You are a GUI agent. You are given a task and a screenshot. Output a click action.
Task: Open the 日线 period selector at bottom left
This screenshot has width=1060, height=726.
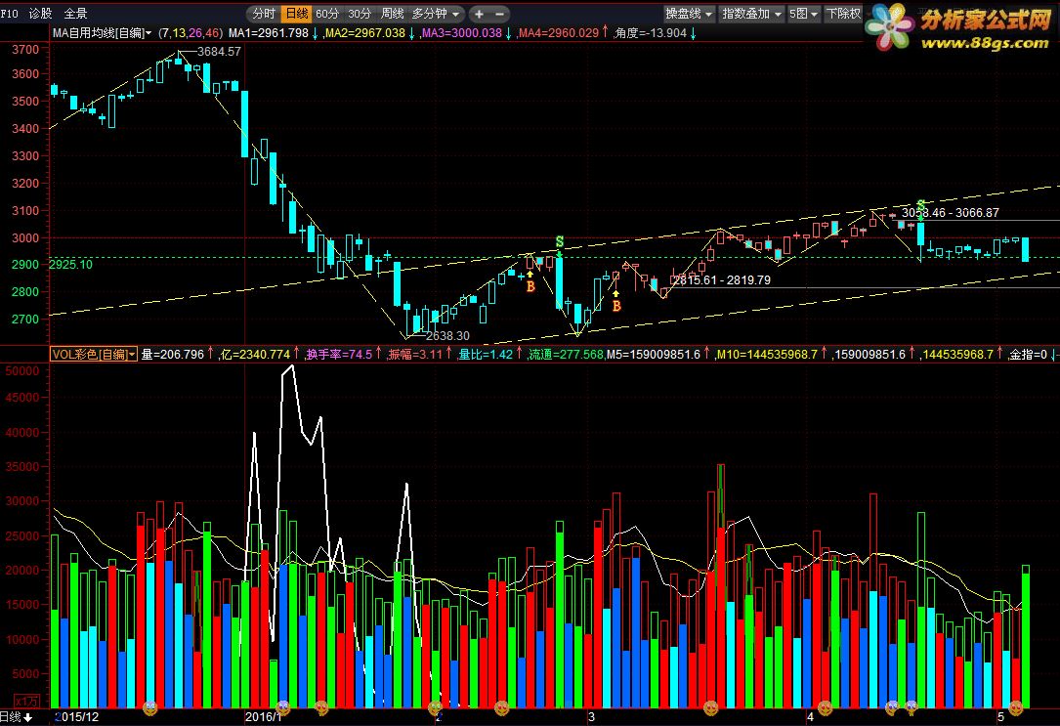pos(17,717)
